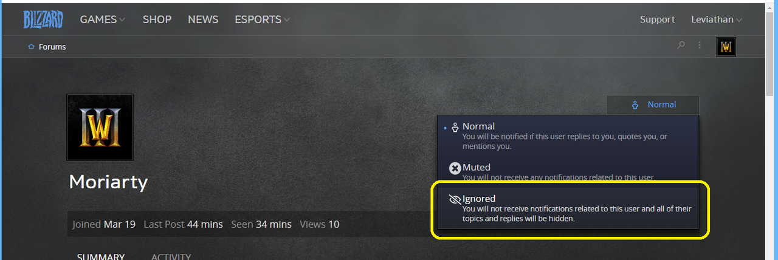Image resolution: width=778 pixels, height=260 pixels.
Task: Expand the ESPORTS dropdown menu
Action: (x=263, y=19)
